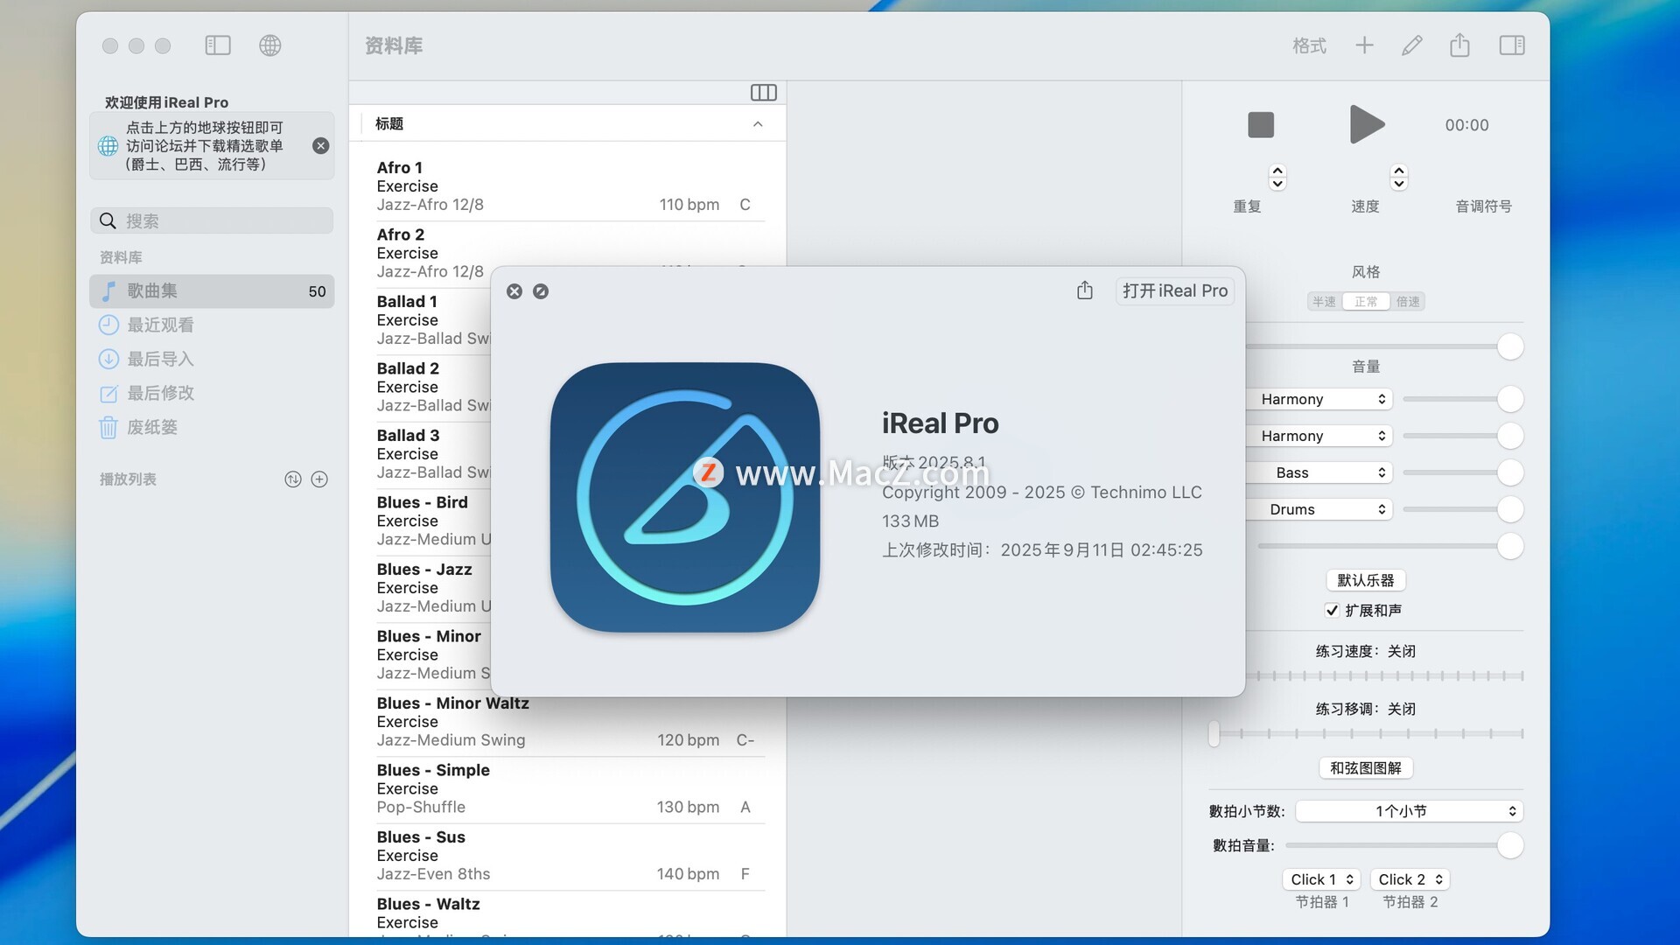Click the 搜索 search field
This screenshot has height=945, width=1680.
pyautogui.click(x=212, y=221)
